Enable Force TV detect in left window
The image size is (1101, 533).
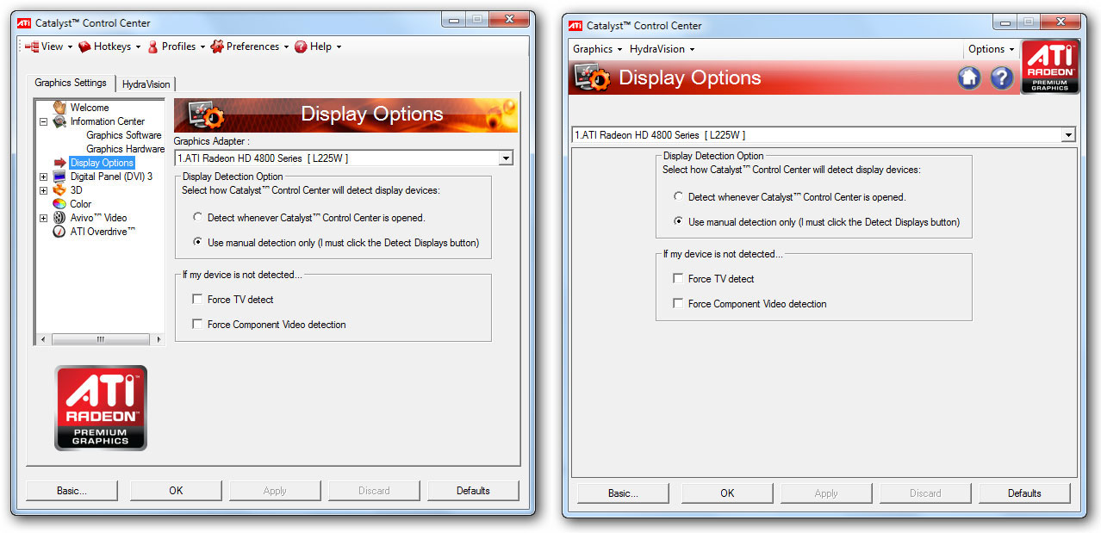click(x=198, y=300)
